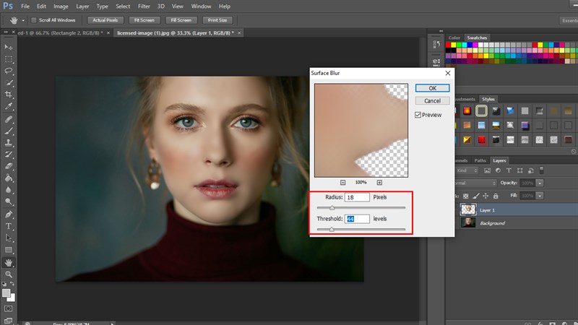Toggle Quick Mask mode icon
This screenshot has height=325, width=578.
(x=9, y=308)
